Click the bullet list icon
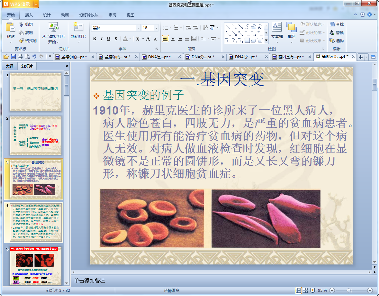This screenshot has width=379, height=296. click(x=166, y=28)
